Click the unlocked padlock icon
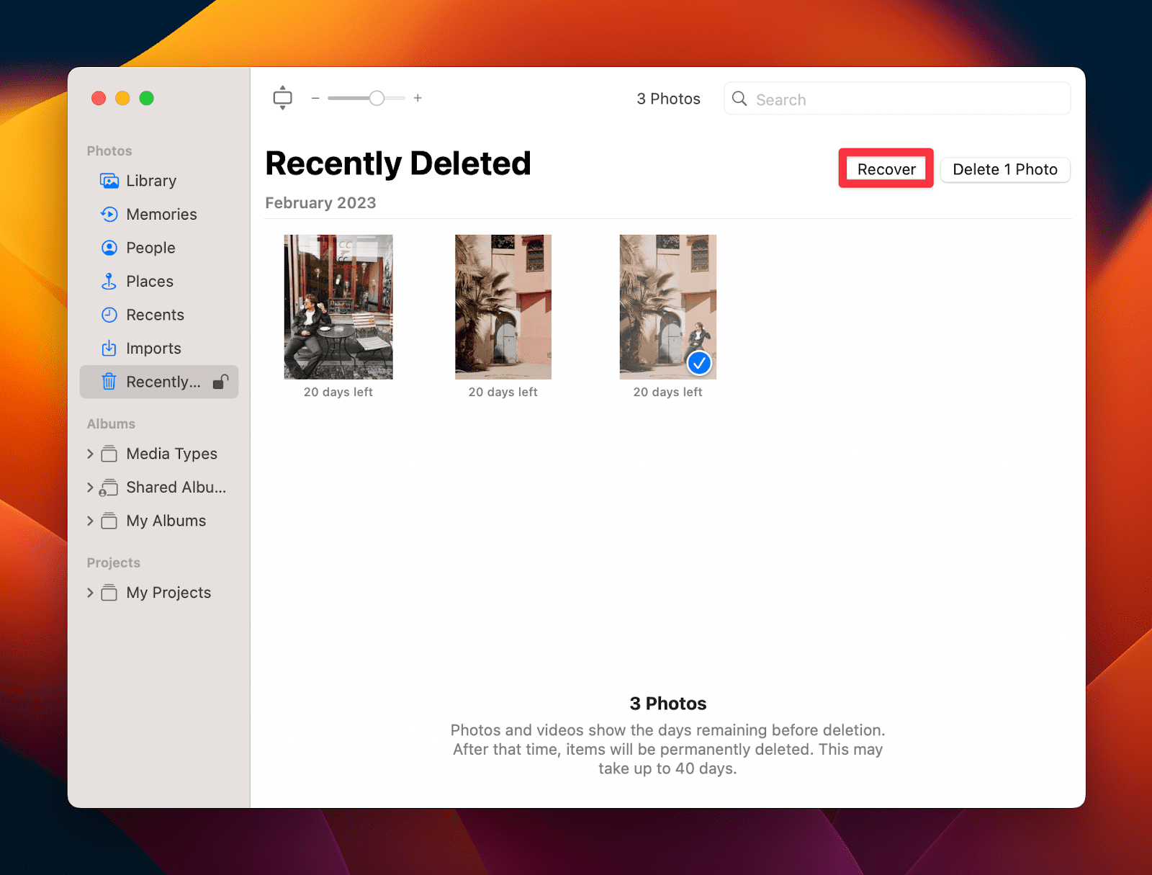This screenshot has height=875, width=1152. point(221,382)
